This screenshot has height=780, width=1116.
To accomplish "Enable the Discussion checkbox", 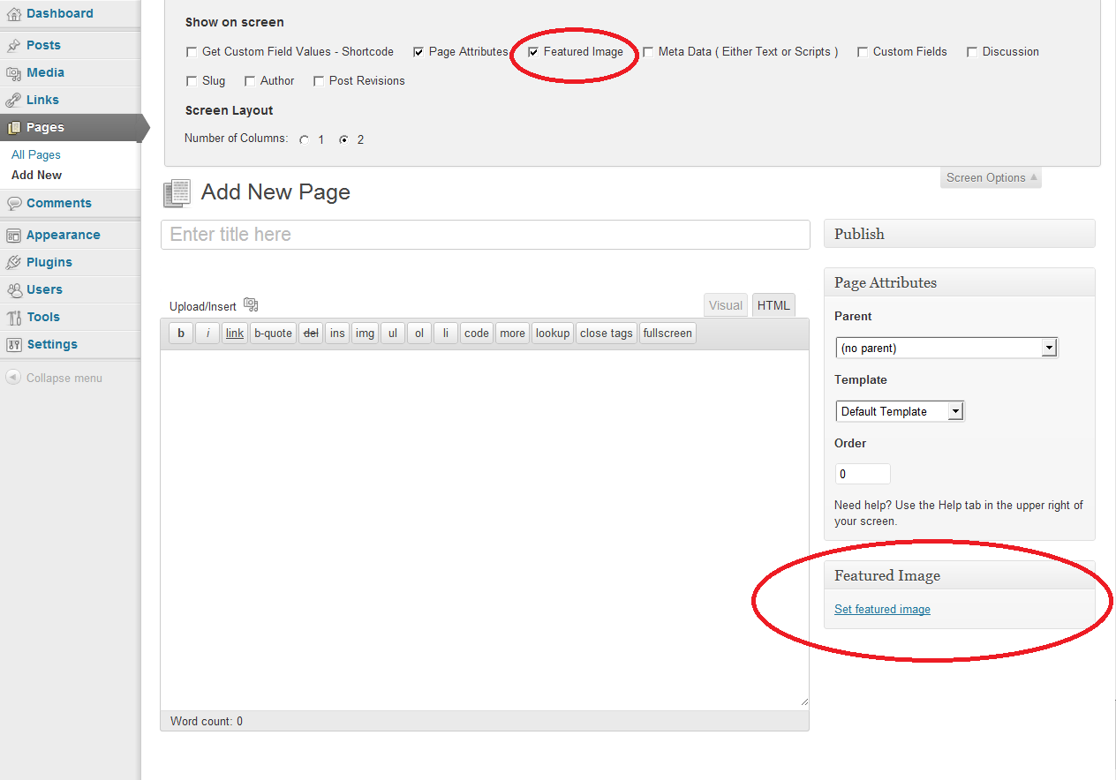I will (972, 51).
